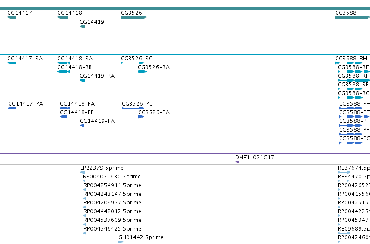Select the CG3588 gene feature bar
This screenshot has width=370, height=244.
pos(353,17)
